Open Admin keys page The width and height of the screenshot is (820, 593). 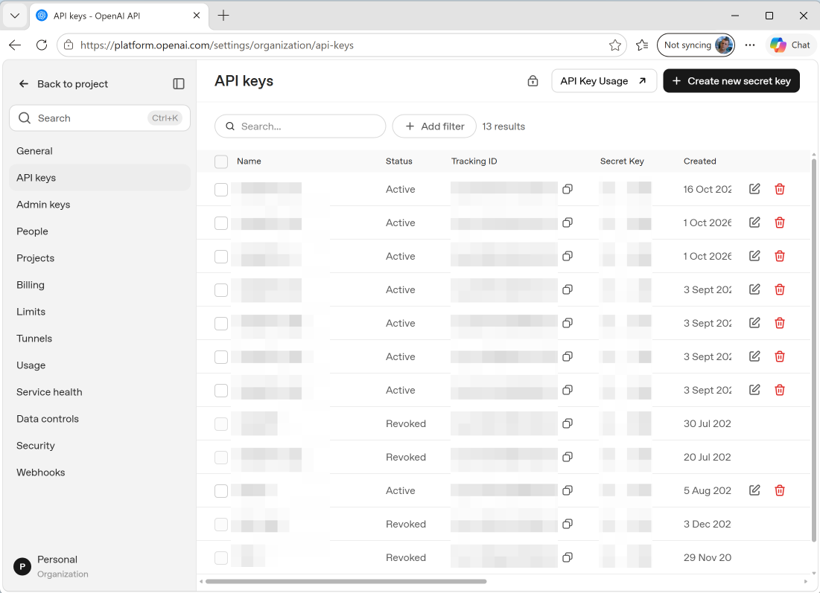click(100, 205)
